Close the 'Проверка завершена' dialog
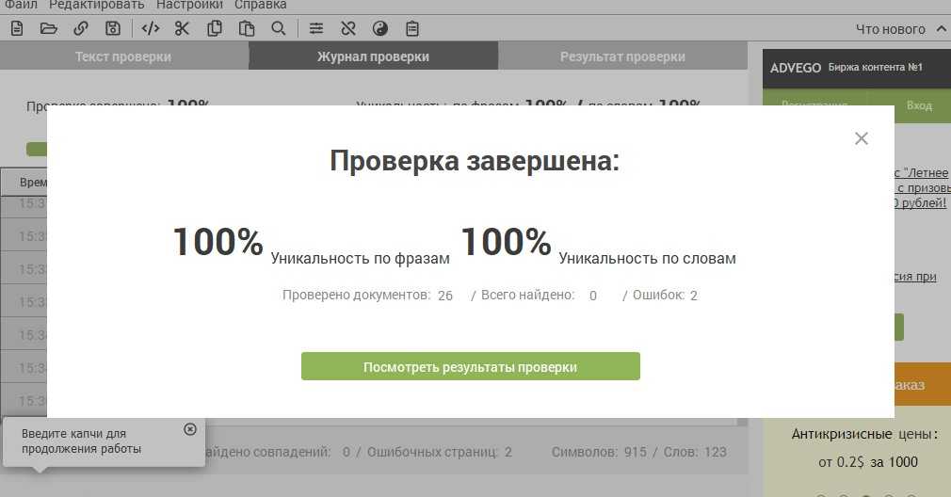Screen dimensions: 951x497 point(861,138)
